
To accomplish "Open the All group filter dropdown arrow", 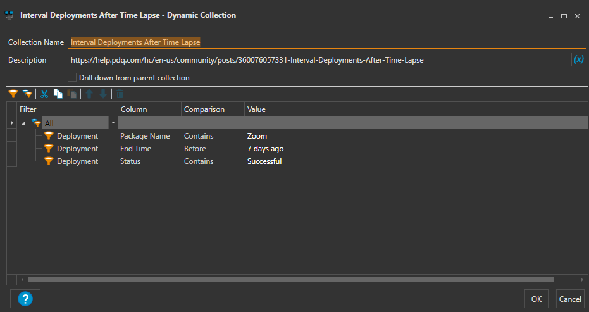I will pyautogui.click(x=113, y=122).
